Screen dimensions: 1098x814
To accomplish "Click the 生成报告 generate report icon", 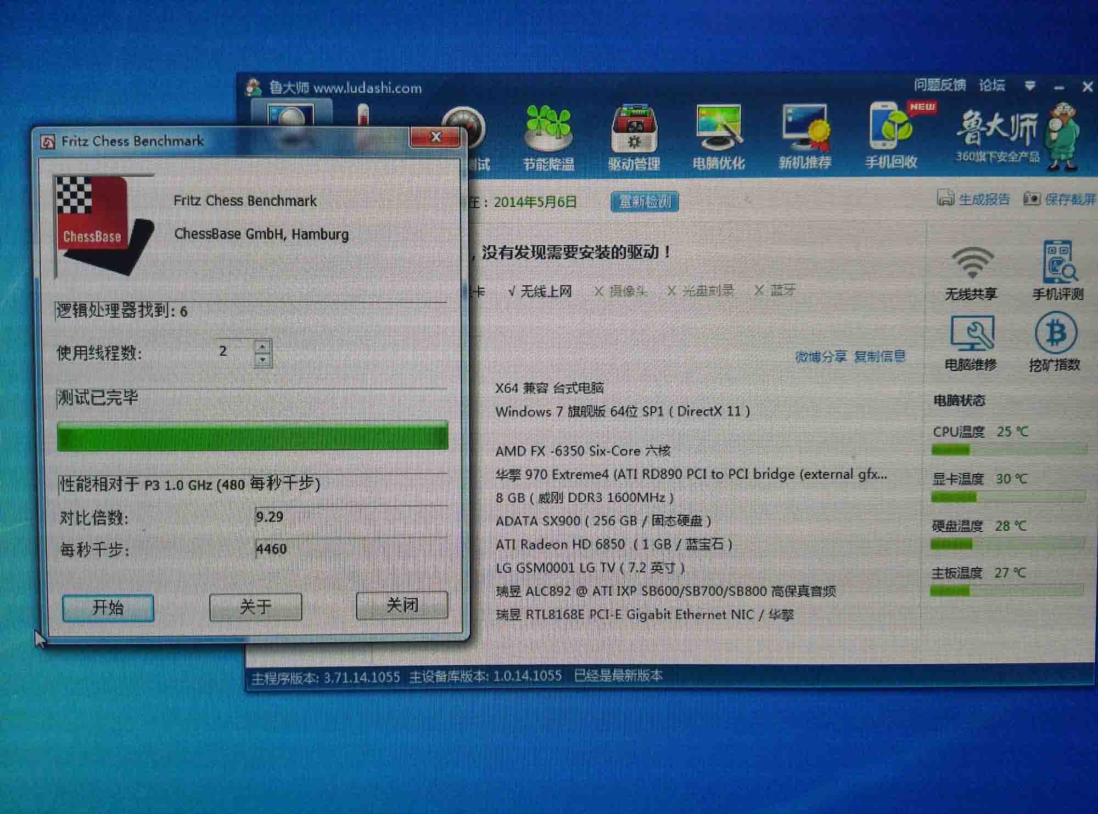I will point(945,198).
